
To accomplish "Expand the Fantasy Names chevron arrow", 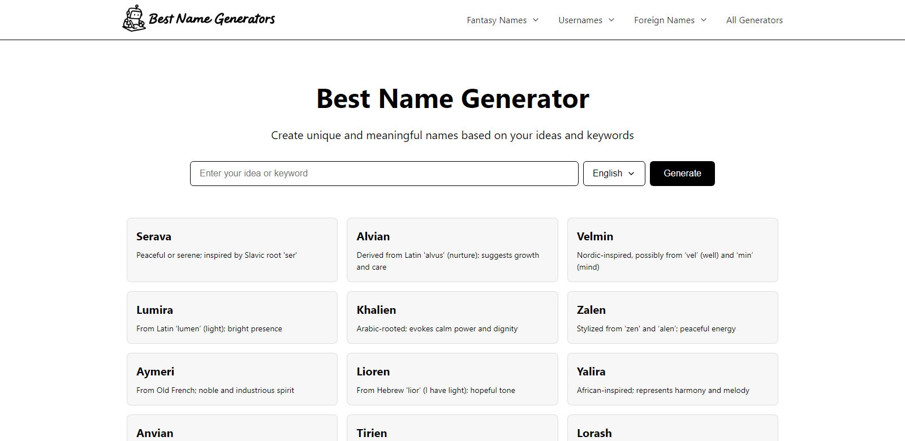I will [536, 20].
